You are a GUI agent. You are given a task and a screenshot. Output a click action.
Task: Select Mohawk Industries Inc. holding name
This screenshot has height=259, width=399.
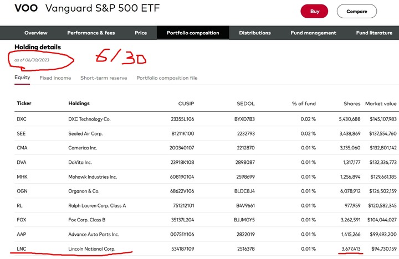[93, 177]
